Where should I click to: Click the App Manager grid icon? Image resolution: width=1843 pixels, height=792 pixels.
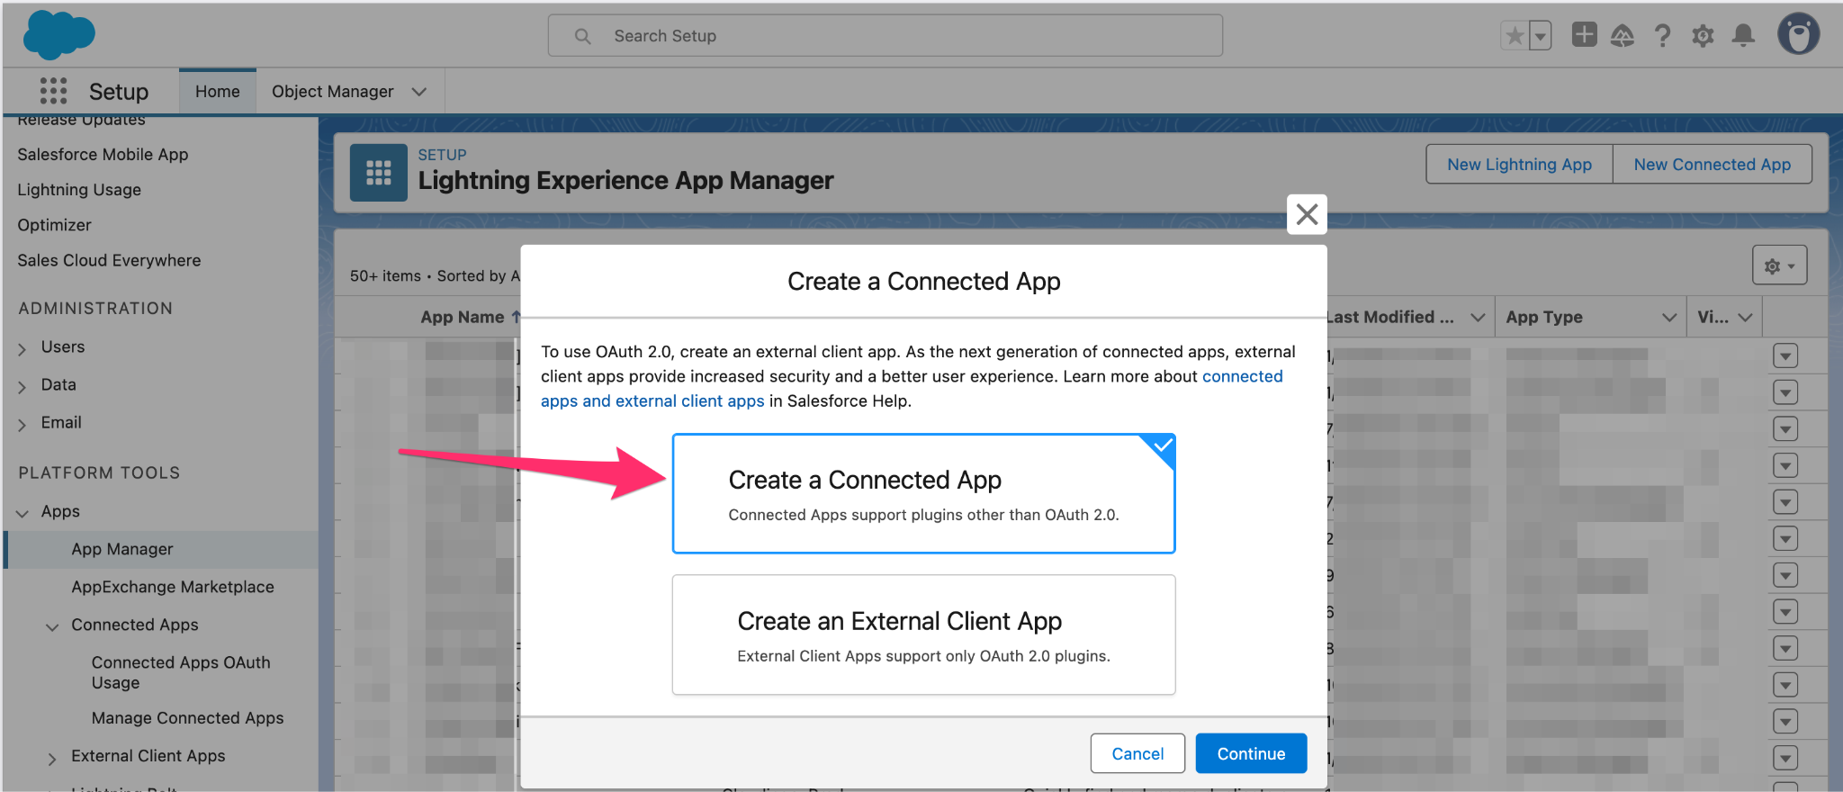coord(378,172)
